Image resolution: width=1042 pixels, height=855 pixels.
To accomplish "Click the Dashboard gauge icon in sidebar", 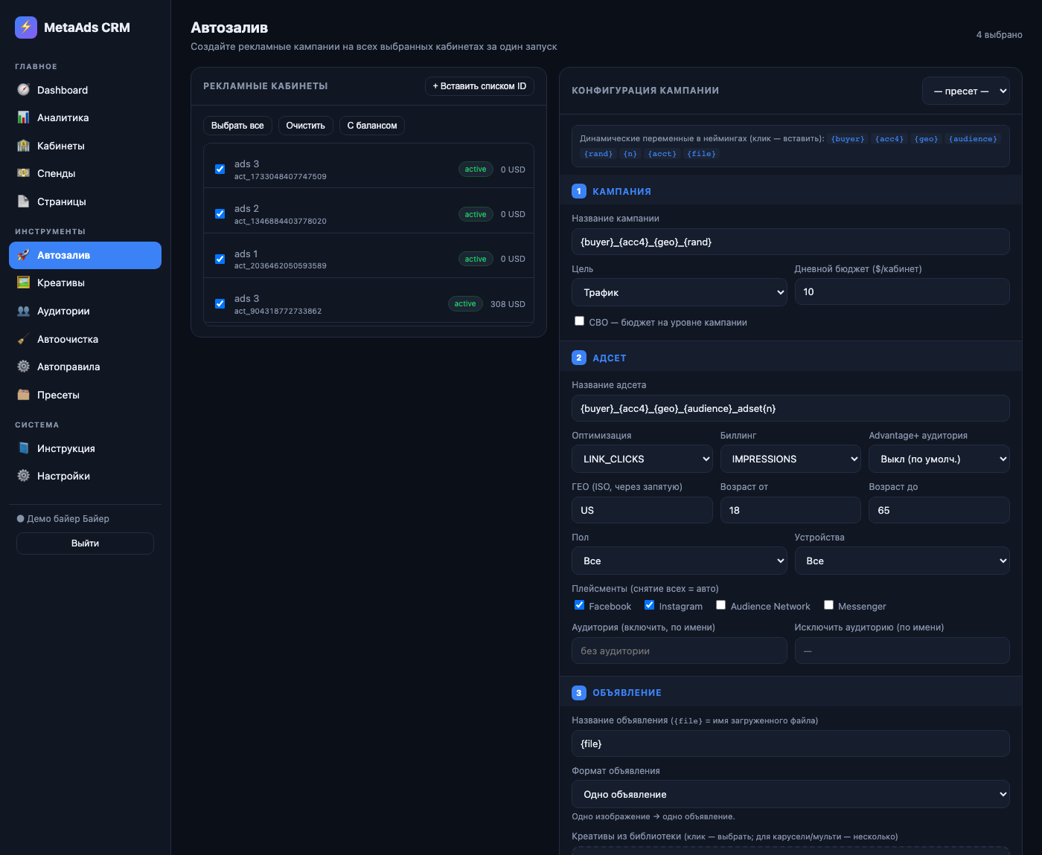I will [x=24, y=90].
